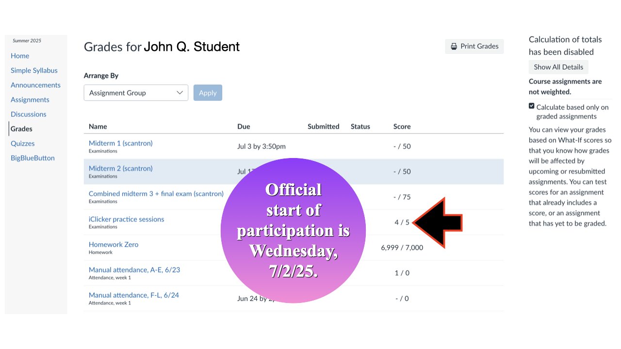Open iClicker practice sessions link
Screen dimensions: 621x349
coord(127,219)
